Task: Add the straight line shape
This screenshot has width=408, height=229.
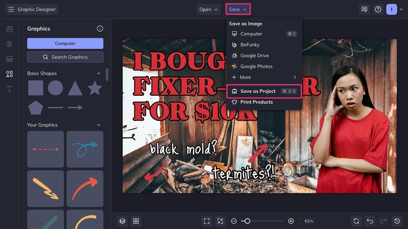Action: [55, 107]
